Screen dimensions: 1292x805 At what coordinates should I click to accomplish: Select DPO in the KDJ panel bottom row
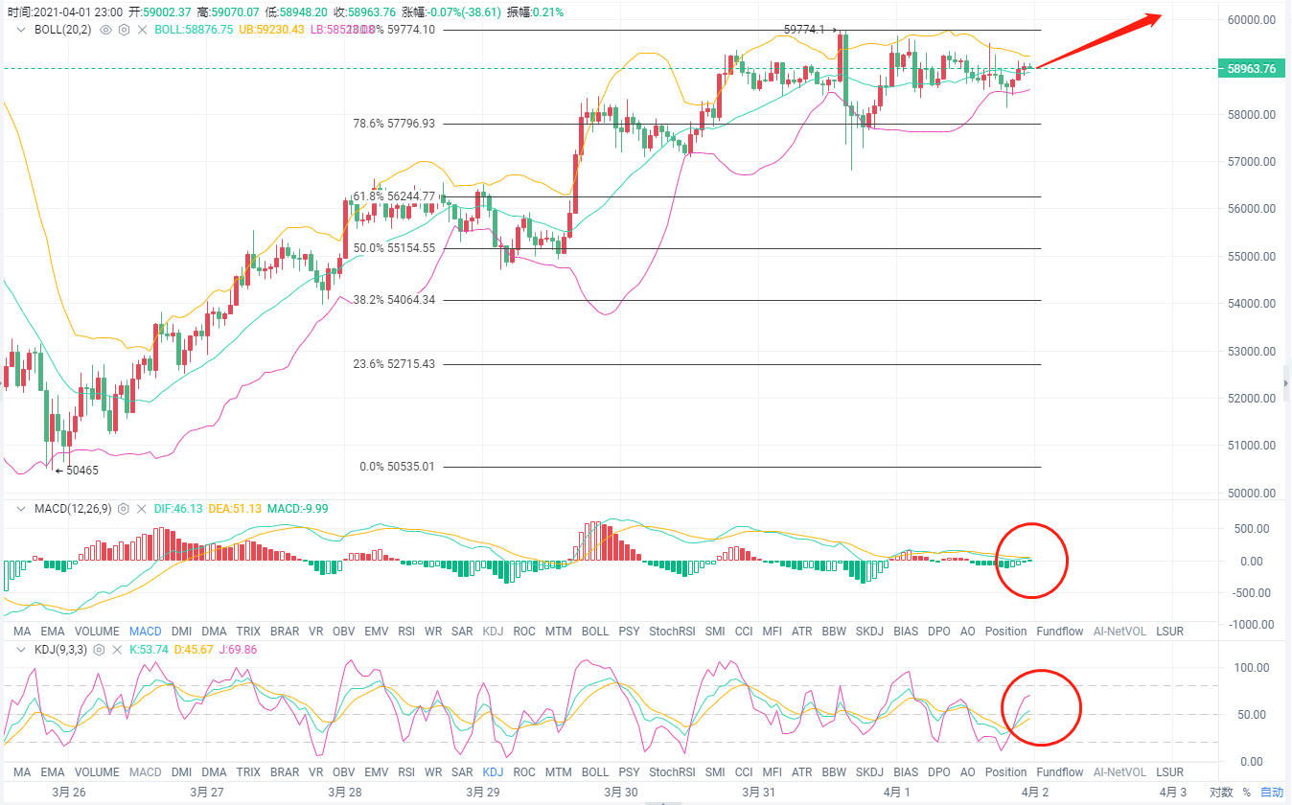click(939, 772)
